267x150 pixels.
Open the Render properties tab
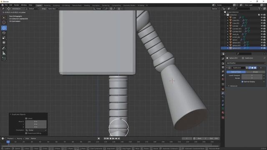pyautogui.click(x=223, y=63)
